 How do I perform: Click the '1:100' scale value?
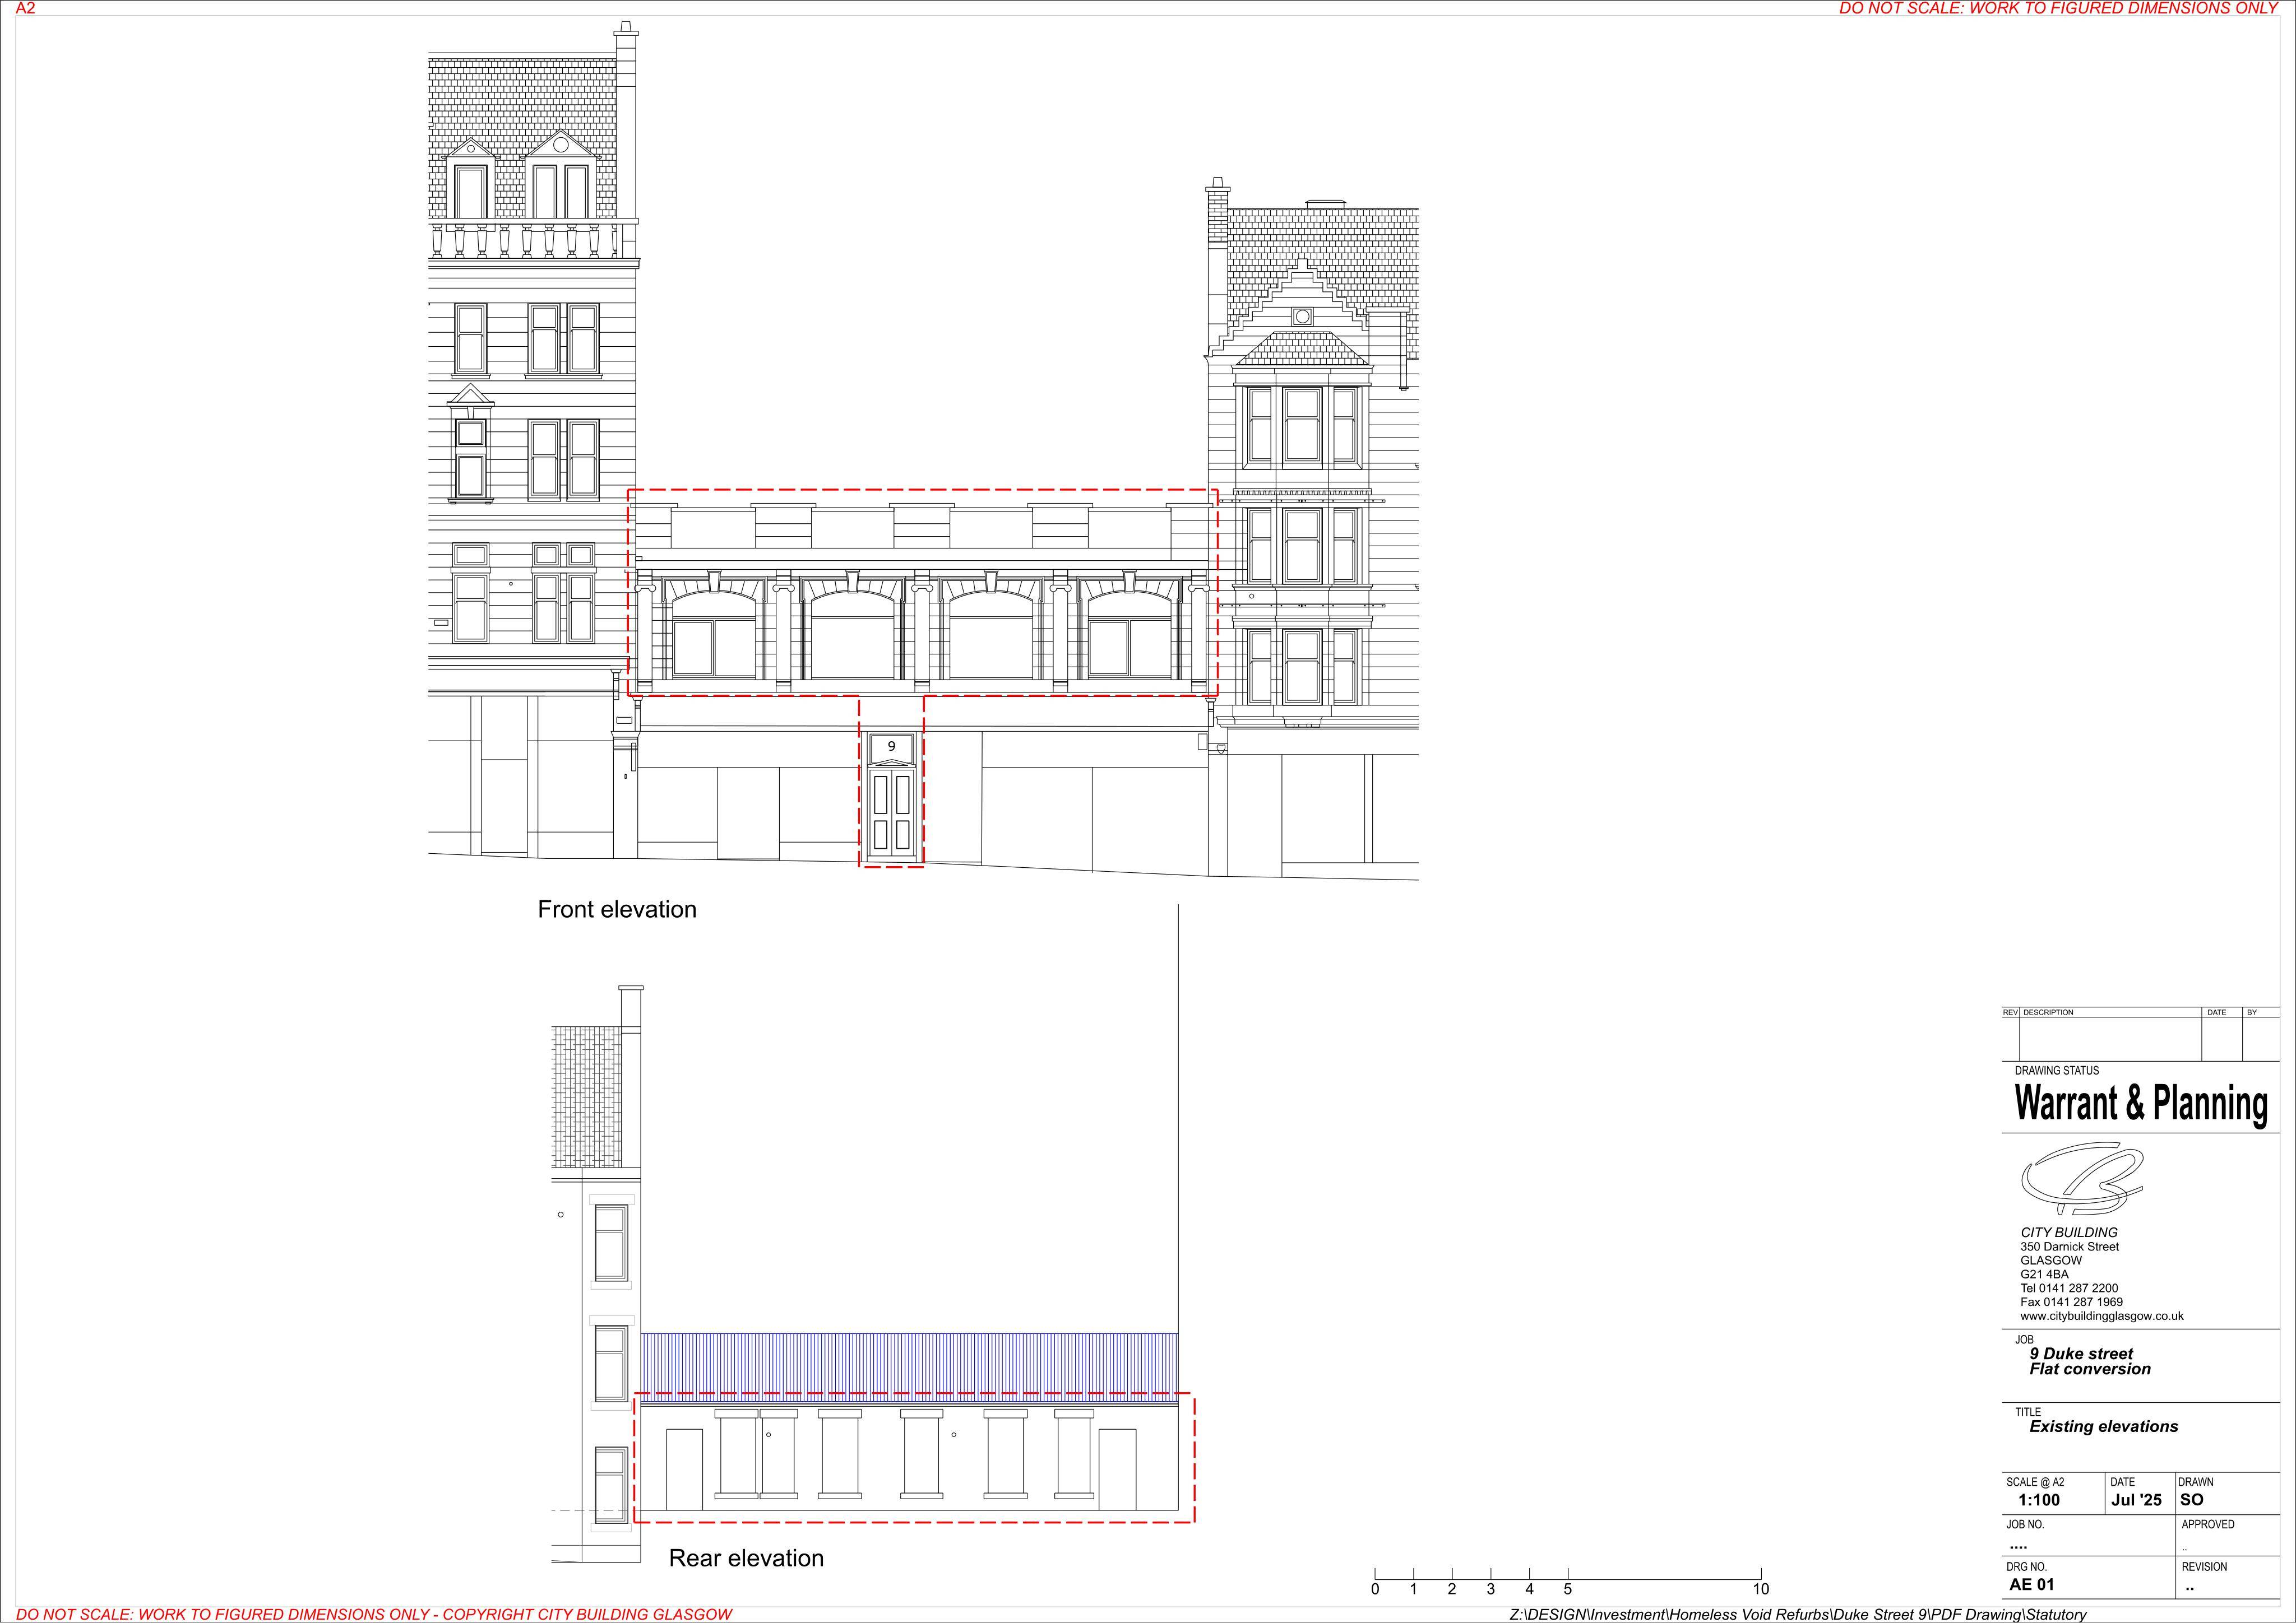click(x=2039, y=1500)
